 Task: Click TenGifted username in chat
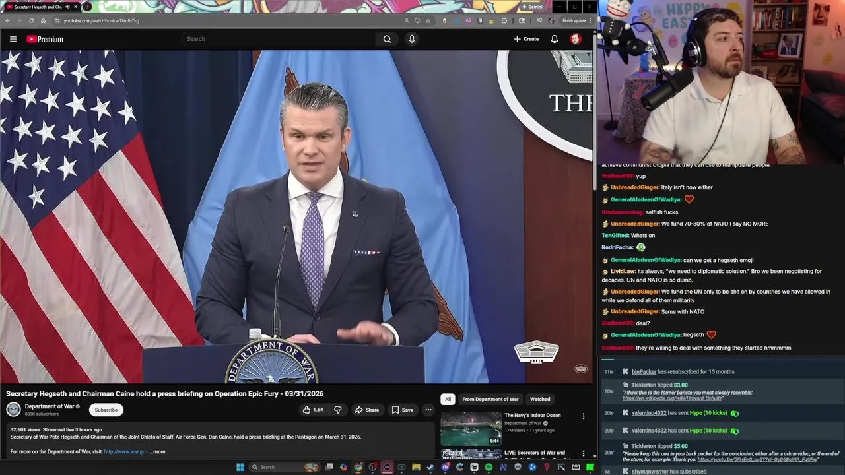(615, 236)
